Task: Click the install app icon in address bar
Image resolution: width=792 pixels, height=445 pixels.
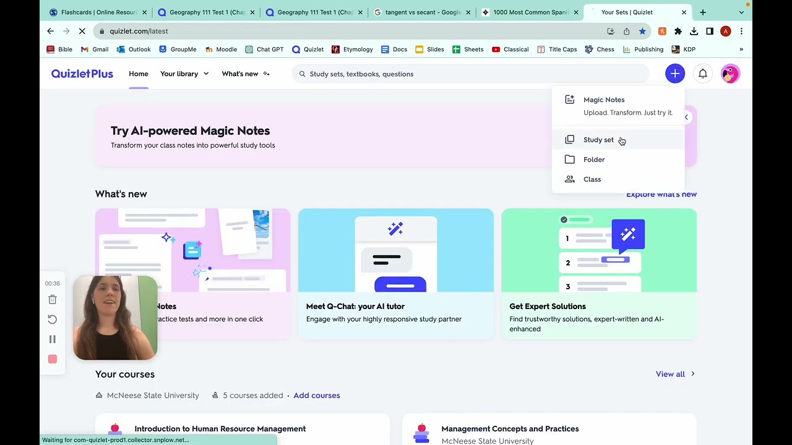Action: (611, 31)
